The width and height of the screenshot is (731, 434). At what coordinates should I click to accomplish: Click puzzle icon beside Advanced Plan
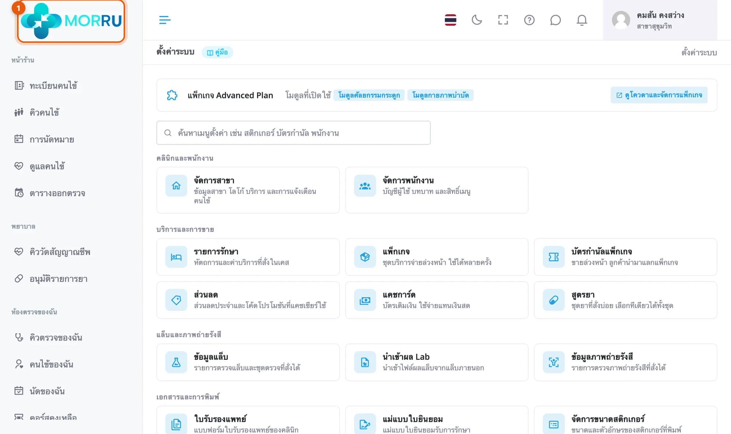tap(172, 95)
